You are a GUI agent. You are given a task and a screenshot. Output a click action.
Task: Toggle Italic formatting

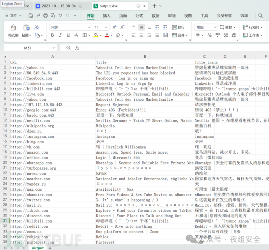(60, 35)
